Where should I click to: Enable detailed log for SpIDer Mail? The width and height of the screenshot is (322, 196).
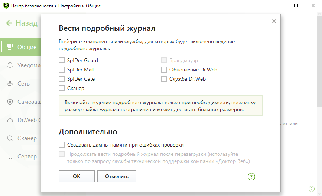(62, 70)
